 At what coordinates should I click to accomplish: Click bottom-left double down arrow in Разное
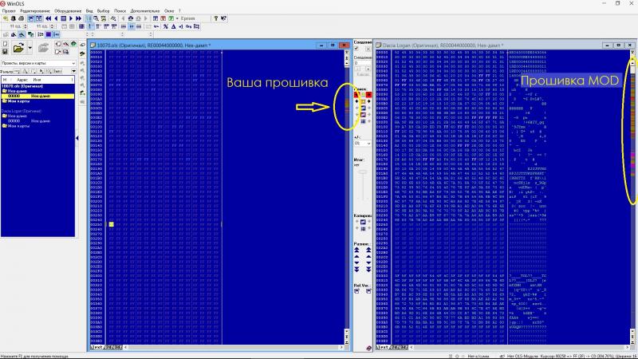(x=356, y=270)
